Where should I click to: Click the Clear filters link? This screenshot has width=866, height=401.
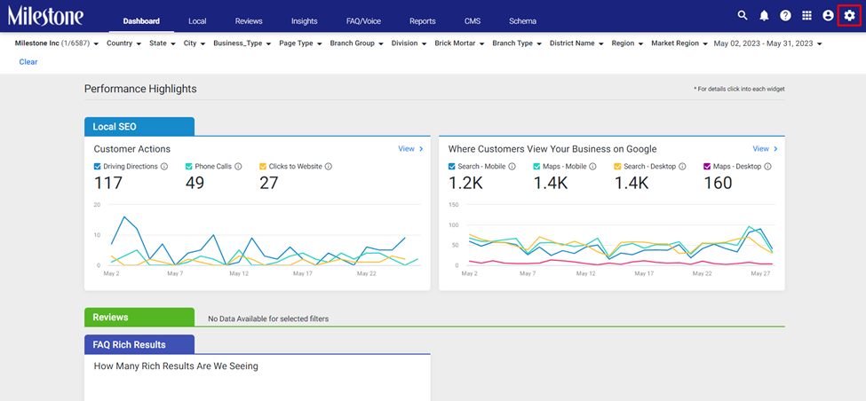28,62
